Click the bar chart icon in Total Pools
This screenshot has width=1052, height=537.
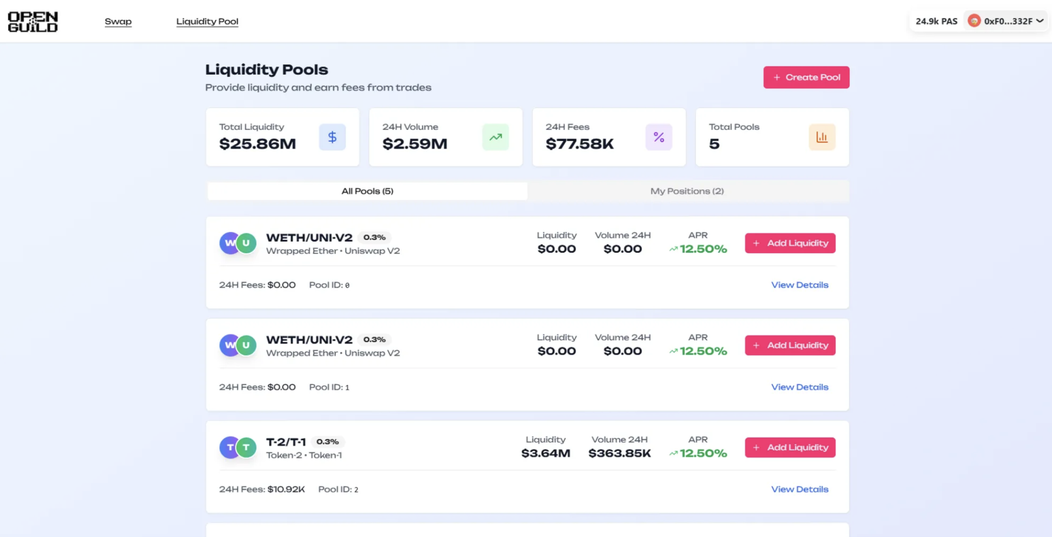(x=822, y=137)
